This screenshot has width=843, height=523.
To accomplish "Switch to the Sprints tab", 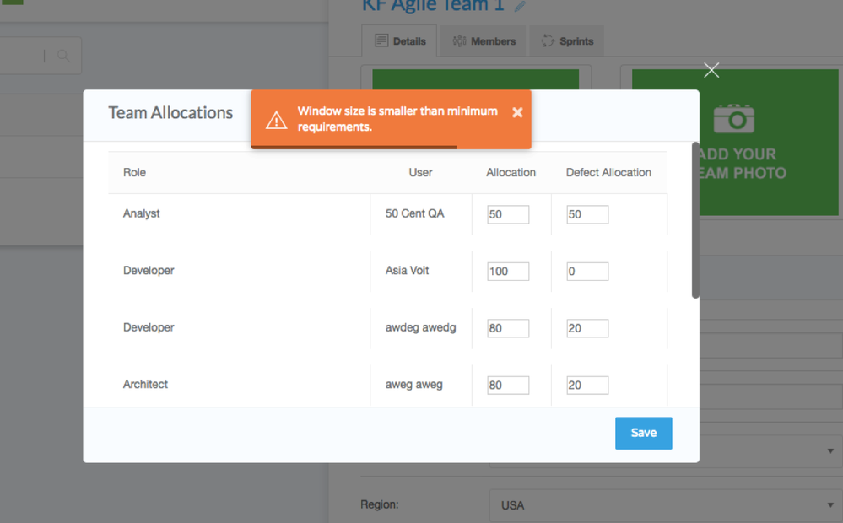I will [567, 40].
